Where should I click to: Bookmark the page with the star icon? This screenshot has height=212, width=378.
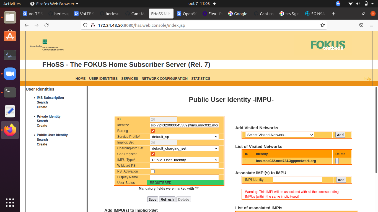click(x=322, y=25)
